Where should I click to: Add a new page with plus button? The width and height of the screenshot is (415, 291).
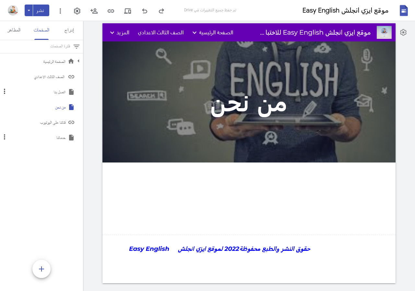(41, 269)
